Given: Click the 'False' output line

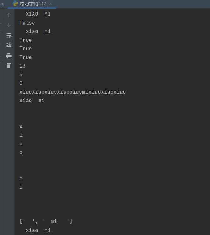Looking at the screenshot, I should [27, 23].
